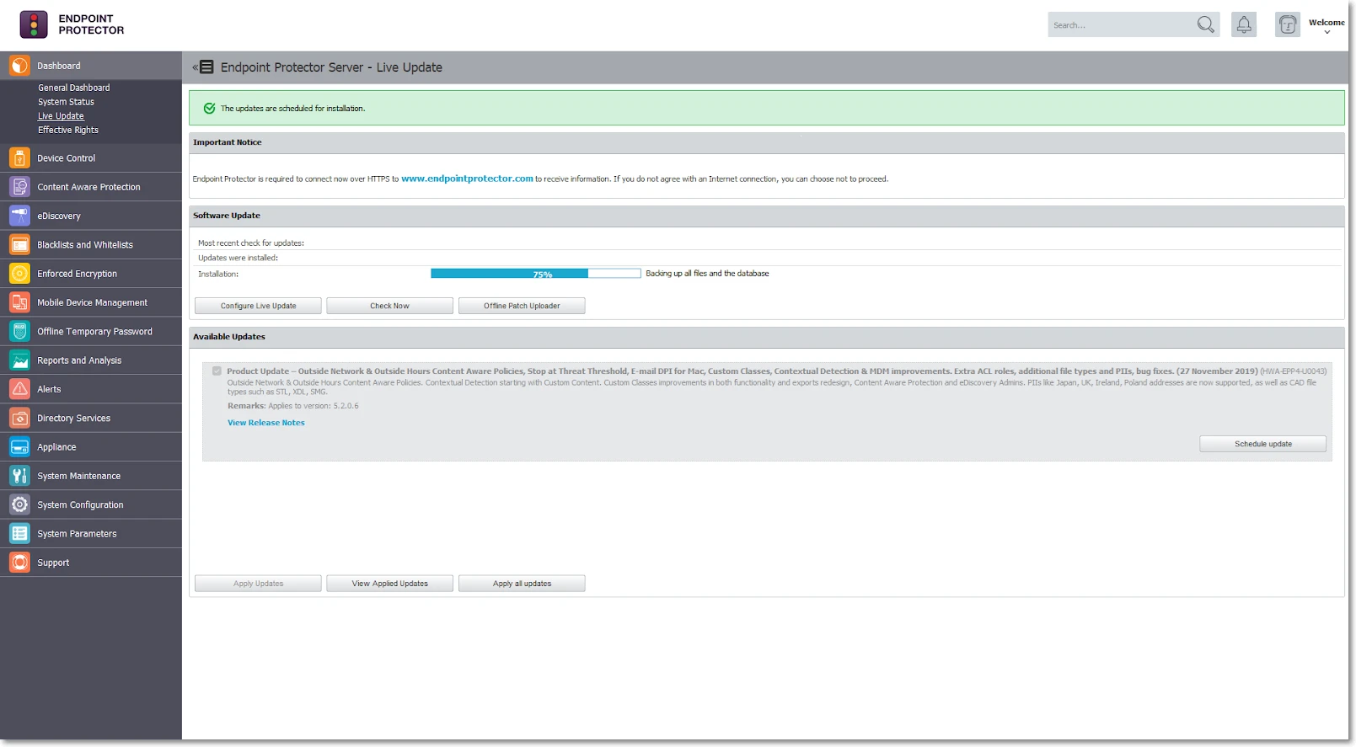Image resolution: width=1356 pixels, height=747 pixels.
Task: Click the Device Control sidebar icon
Action: coord(19,158)
